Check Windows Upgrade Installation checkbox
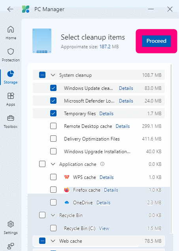 click(x=53, y=151)
